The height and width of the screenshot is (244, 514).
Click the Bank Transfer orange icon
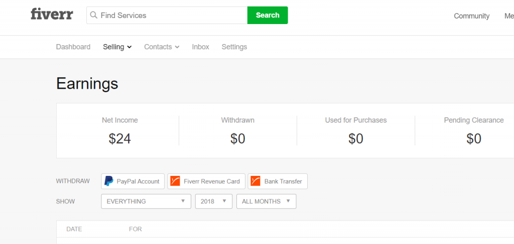[255, 181]
